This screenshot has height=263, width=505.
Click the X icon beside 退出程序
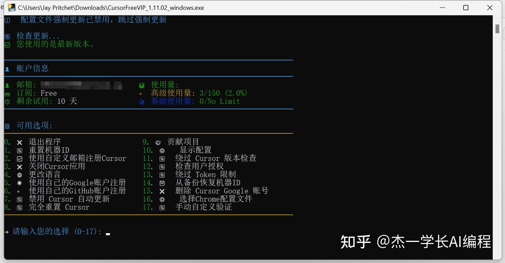(19, 142)
